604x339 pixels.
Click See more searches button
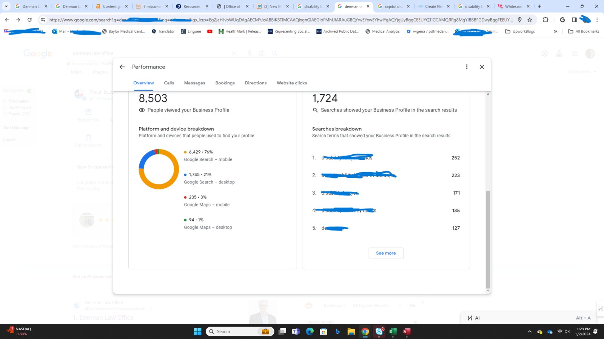386,253
